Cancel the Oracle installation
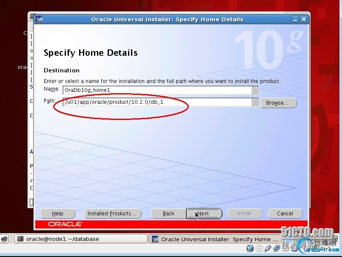342x257 pixels. 285,213
